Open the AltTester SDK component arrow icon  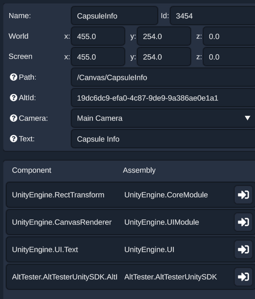[x=243, y=277]
